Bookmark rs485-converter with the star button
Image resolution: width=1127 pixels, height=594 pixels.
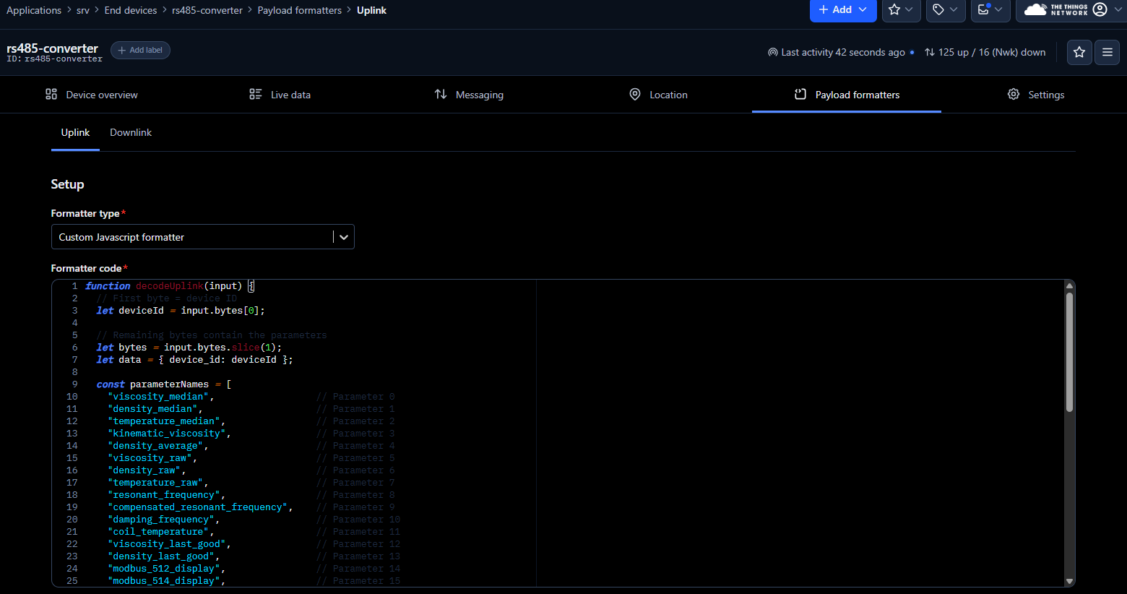(1079, 52)
